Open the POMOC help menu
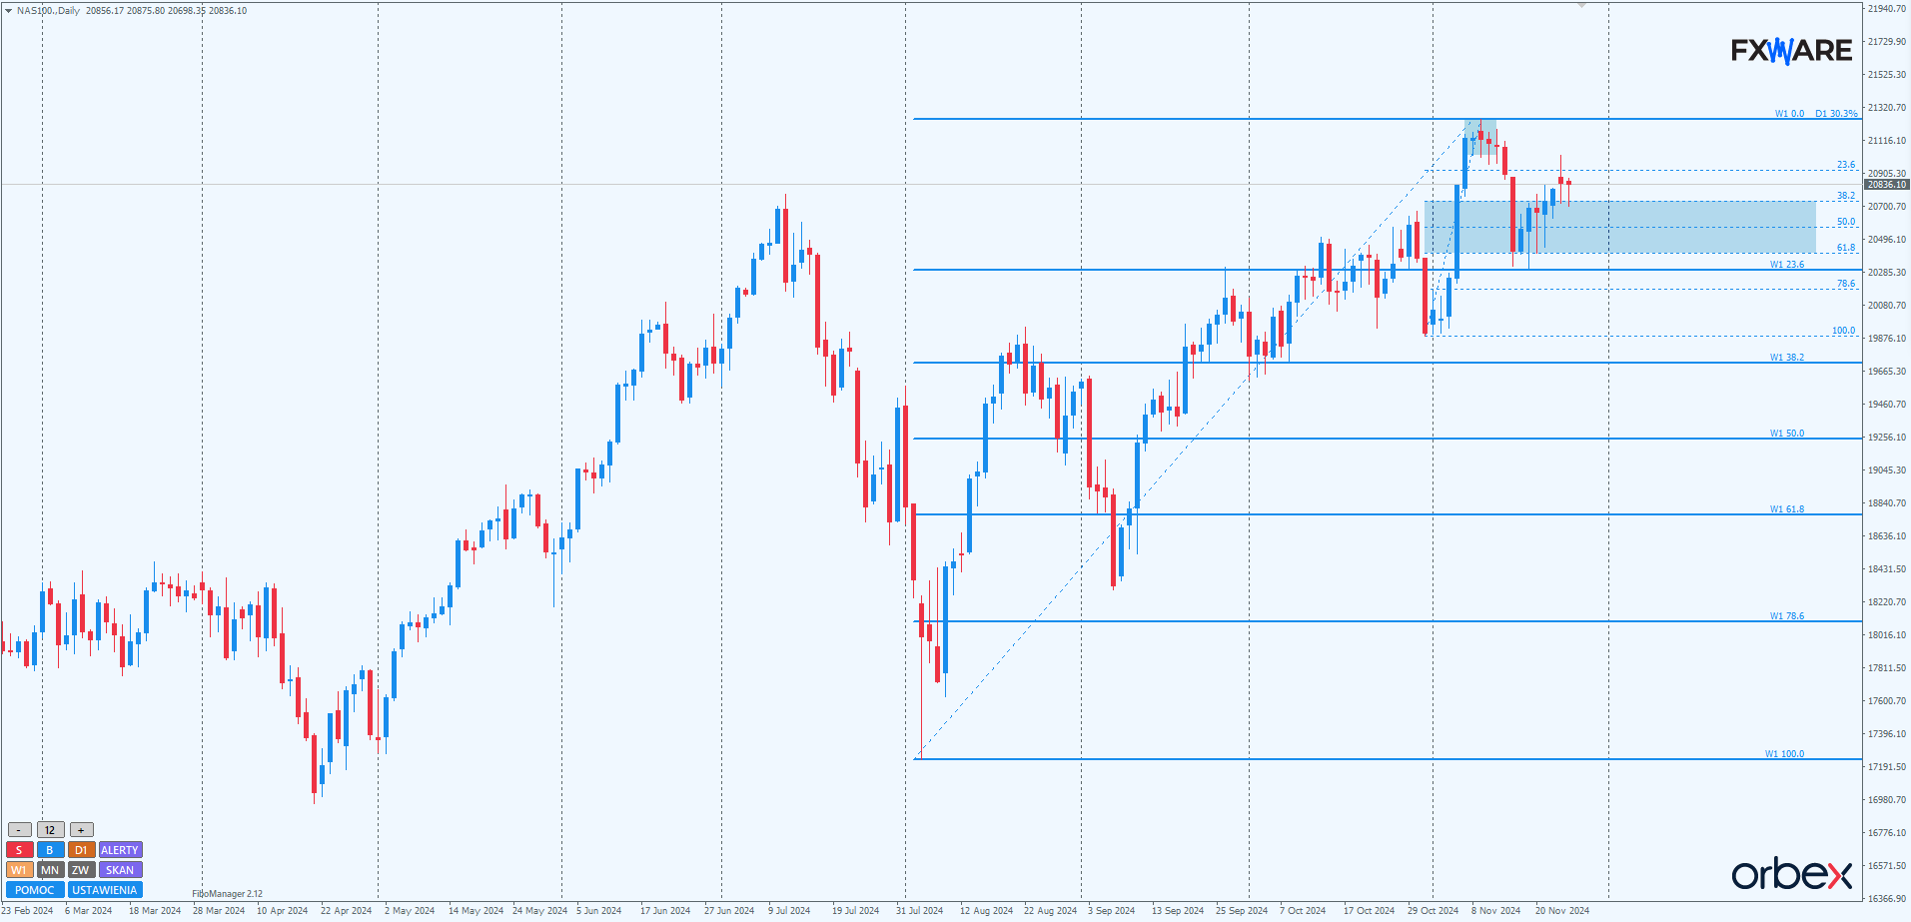The width and height of the screenshot is (1911, 922). pyautogui.click(x=35, y=890)
